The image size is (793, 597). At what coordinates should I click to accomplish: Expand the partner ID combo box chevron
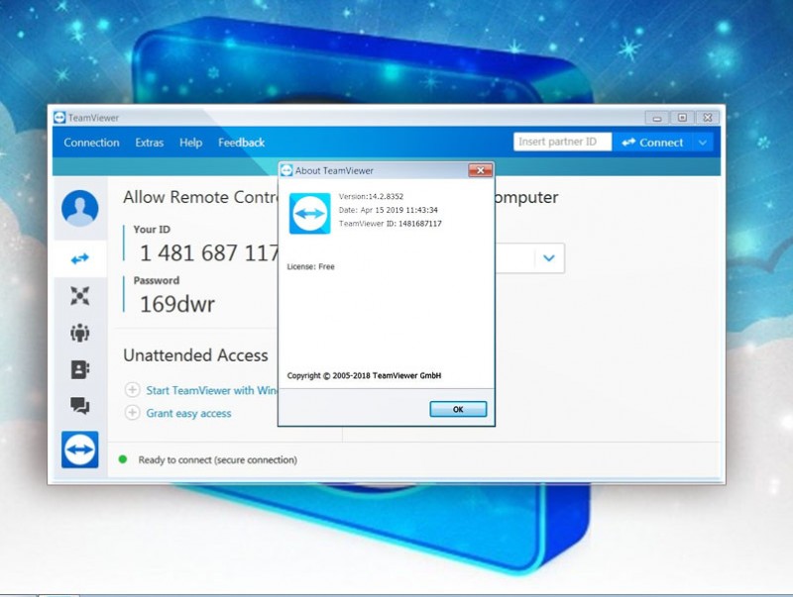[549, 258]
